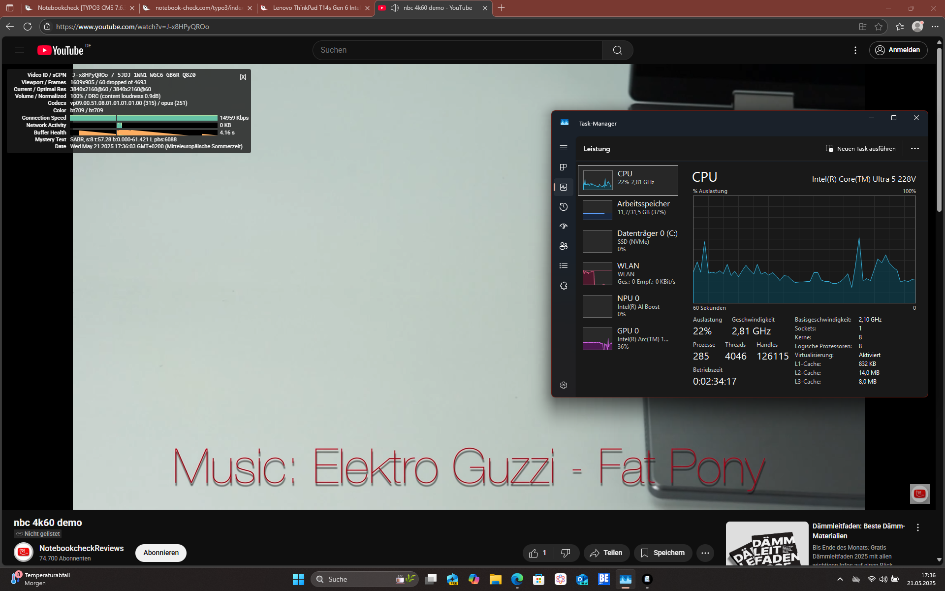Click the page vertical scrollbar
The image size is (945, 591).
click(x=939, y=129)
